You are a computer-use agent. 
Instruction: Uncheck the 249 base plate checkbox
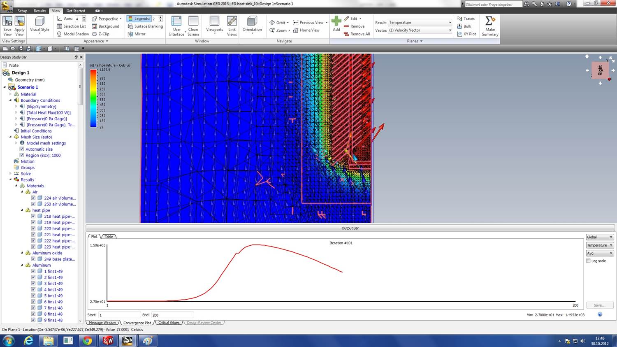pyautogui.click(x=33, y=259)
